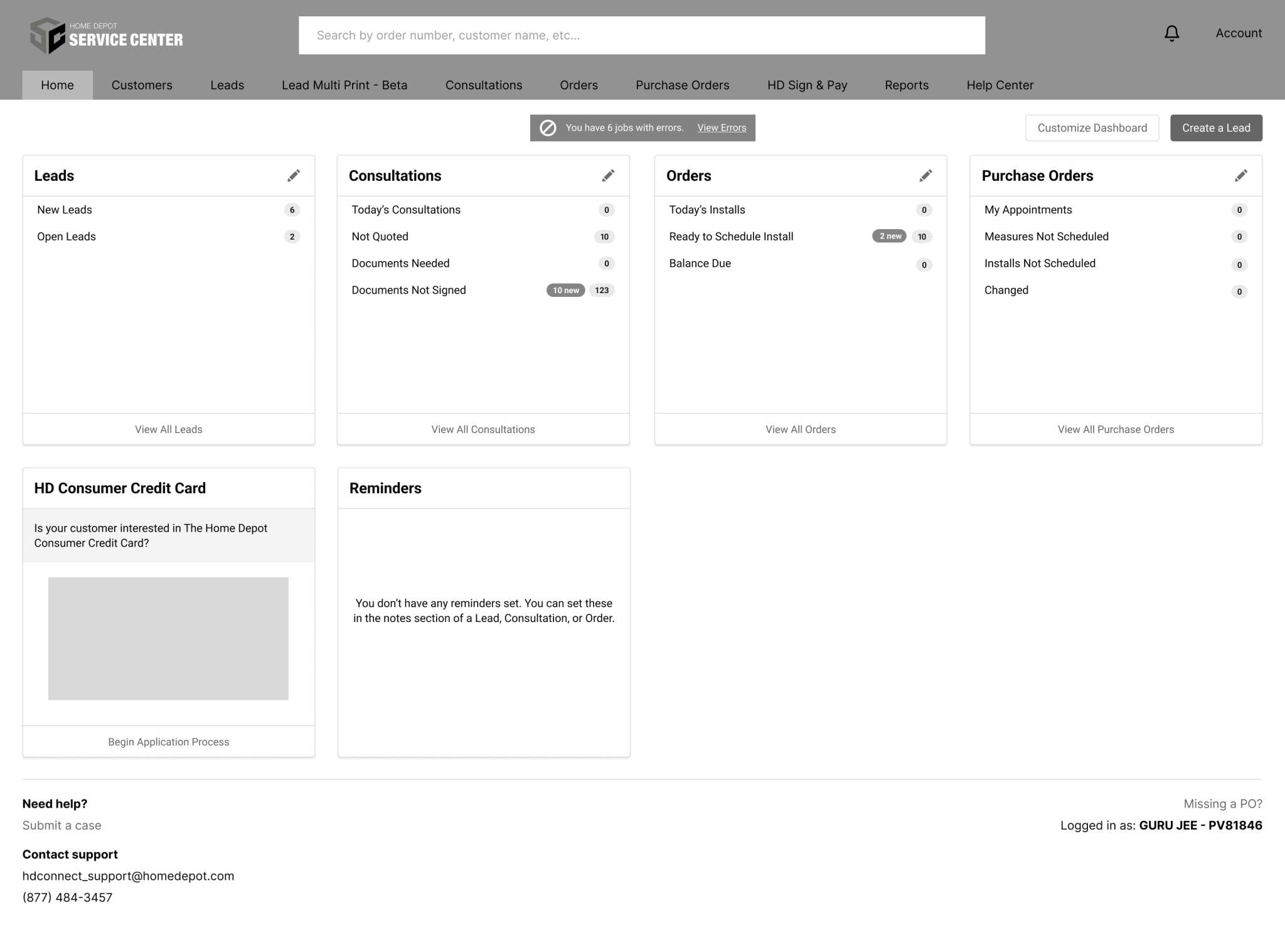Open Lead Multi Print - Beta tab

[x=344, y=85]
